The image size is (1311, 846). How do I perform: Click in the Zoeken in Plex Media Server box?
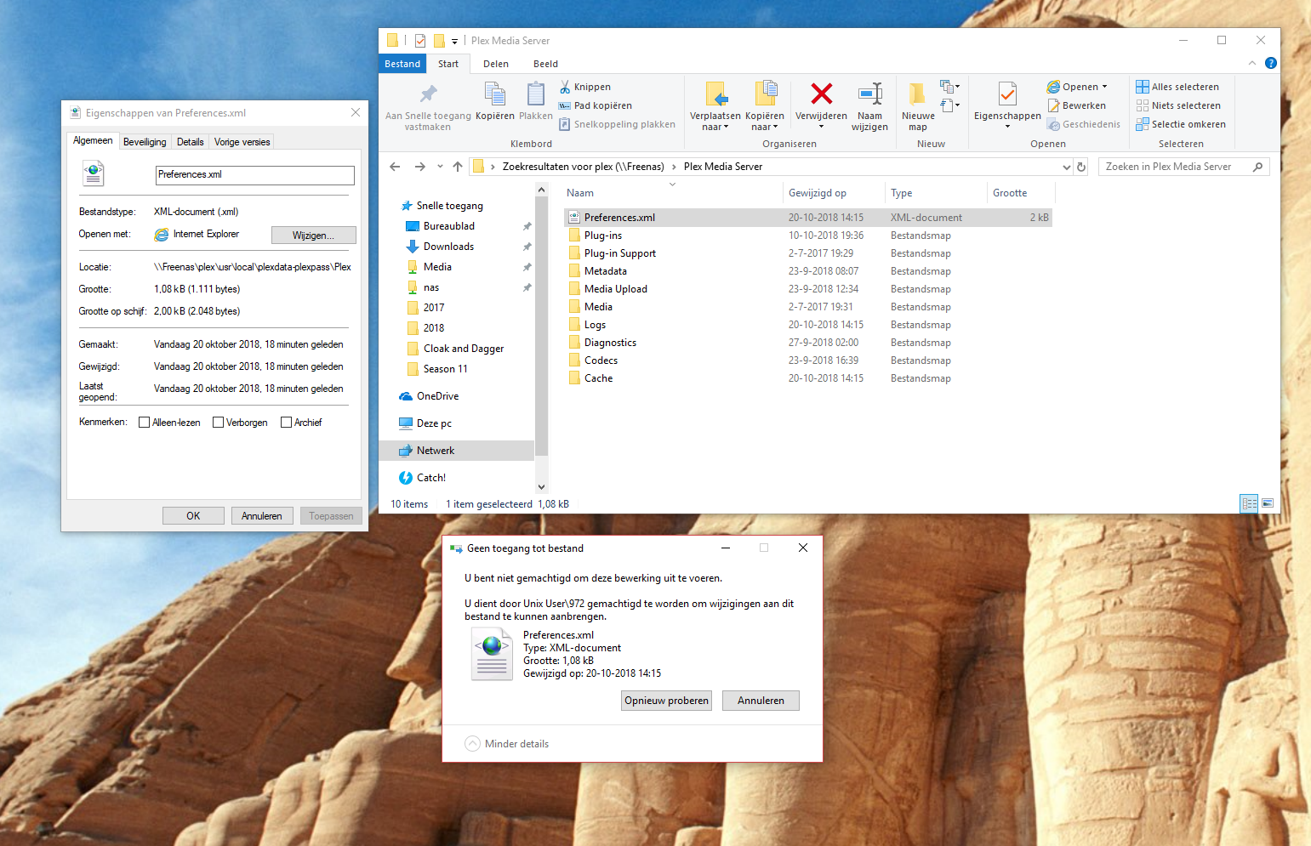click(x=1183, y=167)
